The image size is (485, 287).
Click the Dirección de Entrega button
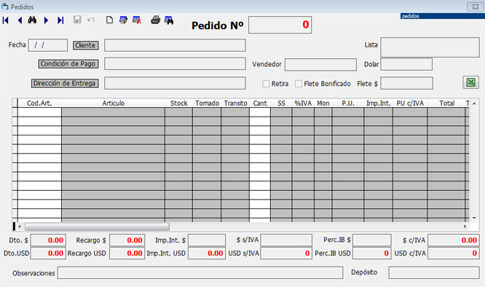(x=65, y=84)
